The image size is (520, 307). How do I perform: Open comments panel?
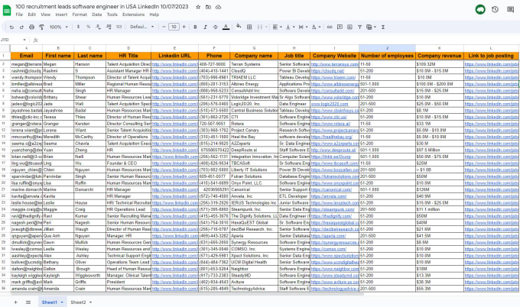(x=510, y=10)
